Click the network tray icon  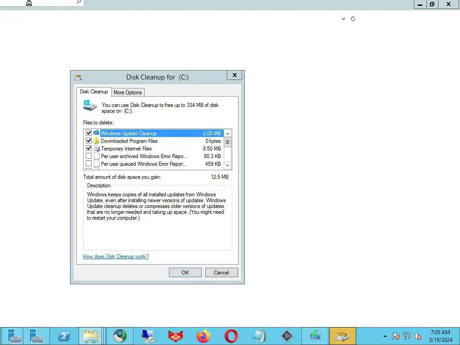407,336
